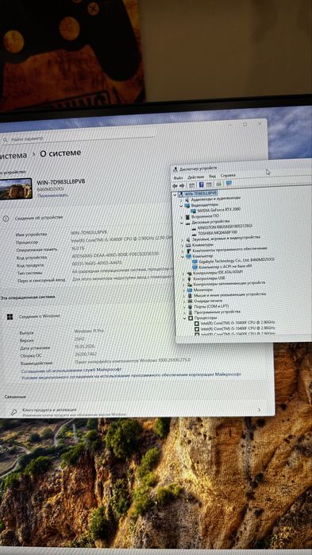The image size is (312, 555).
Task: Maximize the Settings window
Action: click(245, 124)
